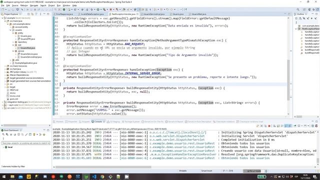Click the heap memory status bar
The height and width of the screenshot is (180, 320).
pos(254,171)
